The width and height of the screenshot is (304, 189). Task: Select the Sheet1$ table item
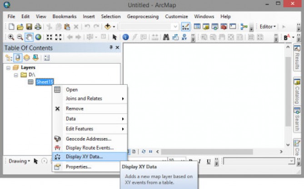(x=45, y=82)
